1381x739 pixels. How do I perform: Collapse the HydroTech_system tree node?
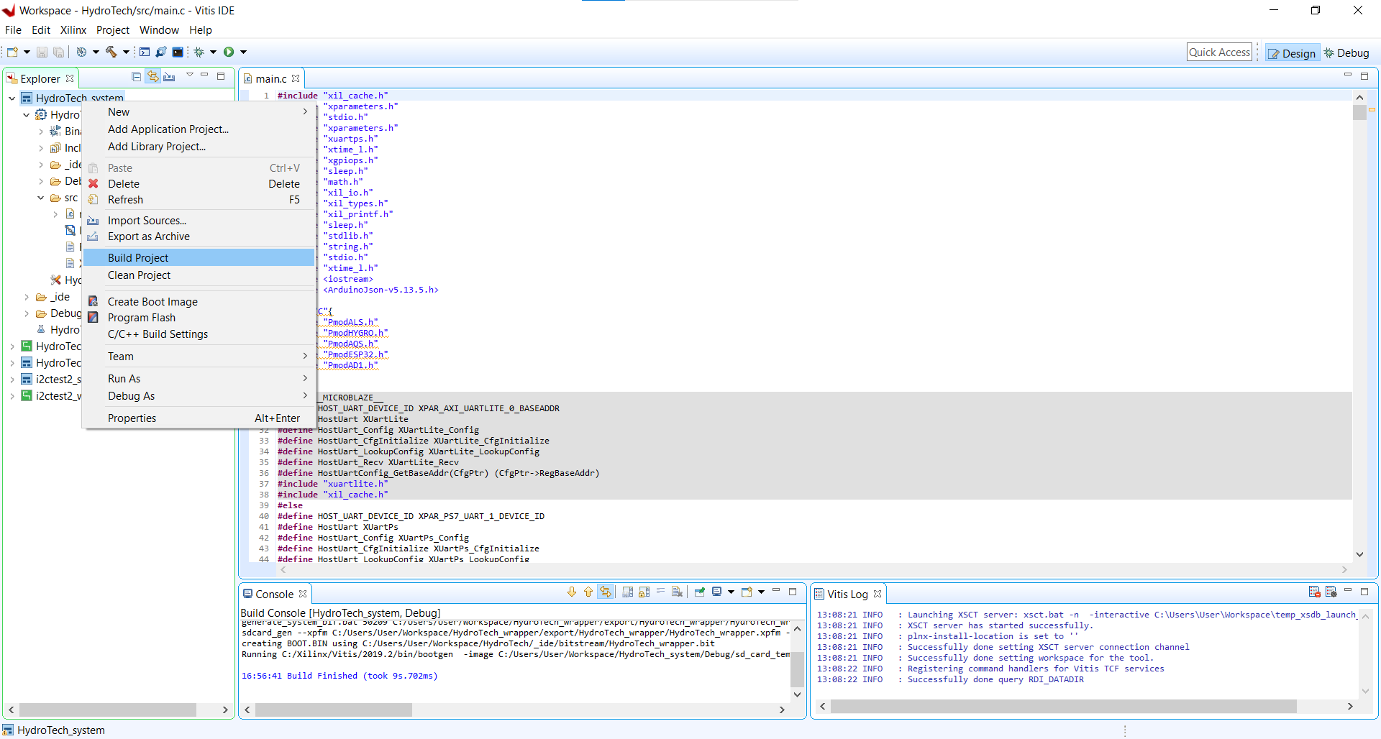click(12, 98)
